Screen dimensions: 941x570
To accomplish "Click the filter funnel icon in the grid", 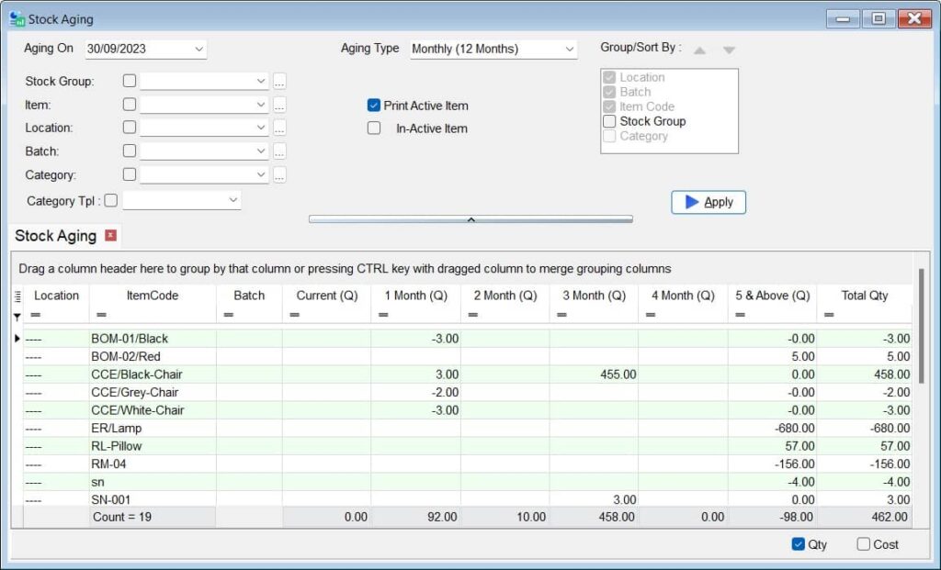I will (17, 316).
